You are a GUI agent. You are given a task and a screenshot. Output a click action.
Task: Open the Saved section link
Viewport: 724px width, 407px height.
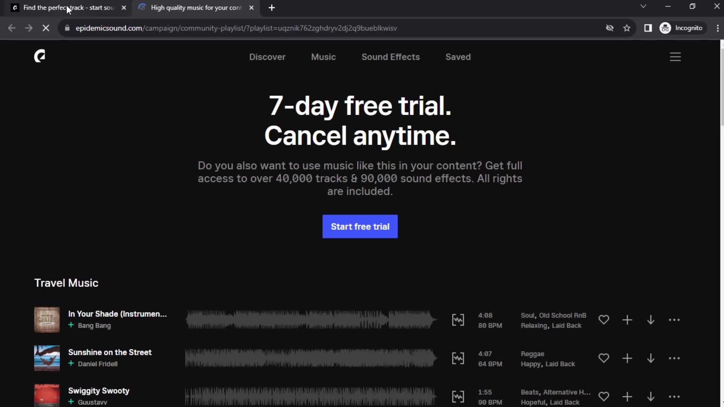click(458, 57)
